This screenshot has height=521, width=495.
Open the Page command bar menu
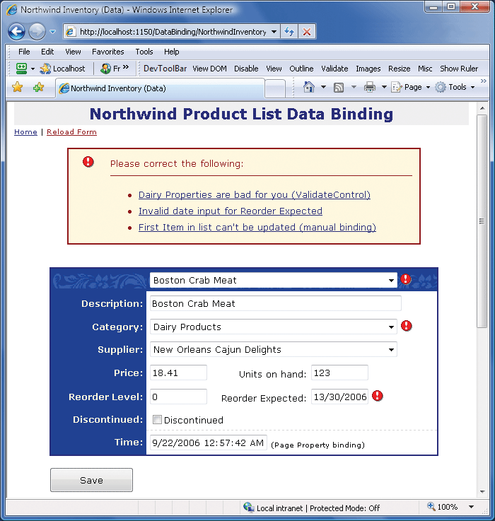410,87
